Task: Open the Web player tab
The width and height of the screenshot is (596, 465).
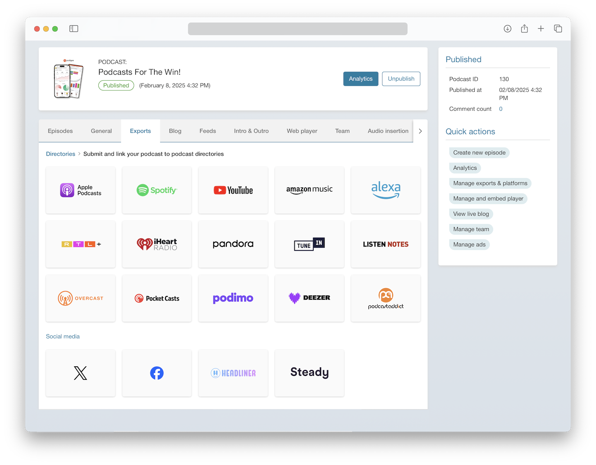Action: [302, 131]
